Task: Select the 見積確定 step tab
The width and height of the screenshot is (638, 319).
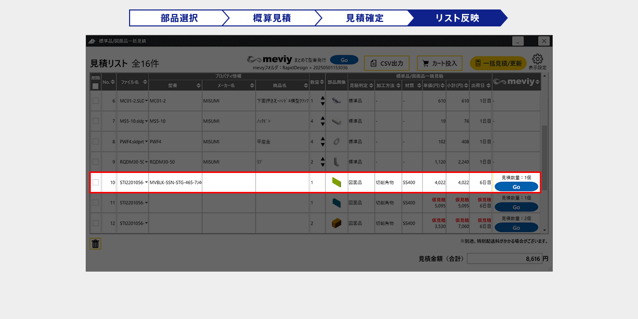Action: (364, 18)
